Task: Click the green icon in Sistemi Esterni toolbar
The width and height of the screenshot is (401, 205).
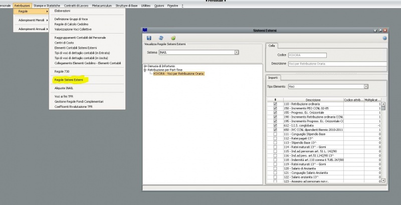Action: [173, 38]
